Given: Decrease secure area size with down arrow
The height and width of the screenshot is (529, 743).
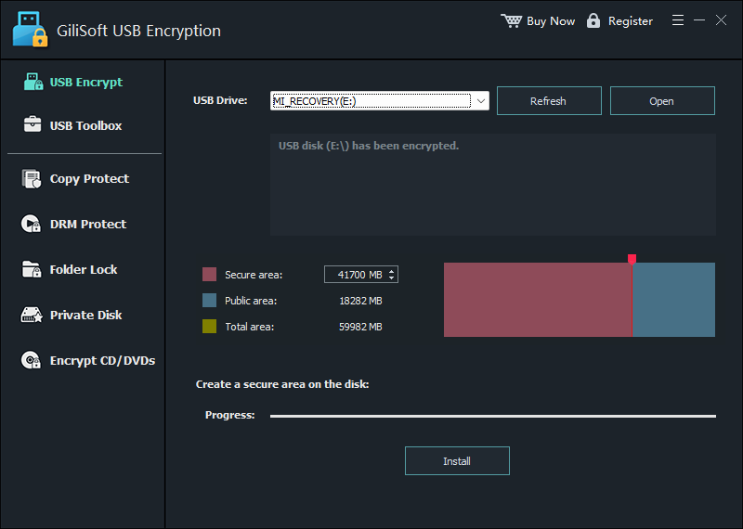Looking at the screenshot, I should pyautogui.click(x=391, y=277).
